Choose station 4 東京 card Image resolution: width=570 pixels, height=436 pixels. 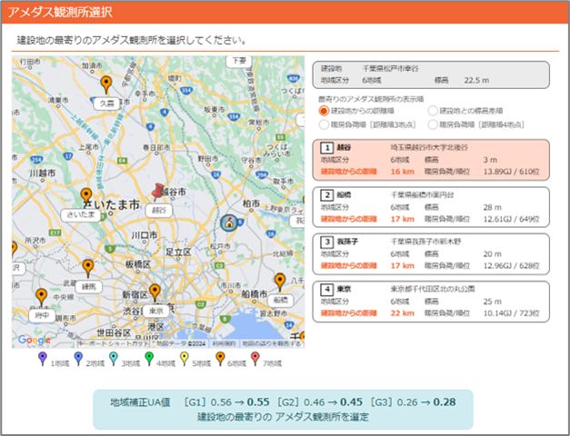point(431,302)
